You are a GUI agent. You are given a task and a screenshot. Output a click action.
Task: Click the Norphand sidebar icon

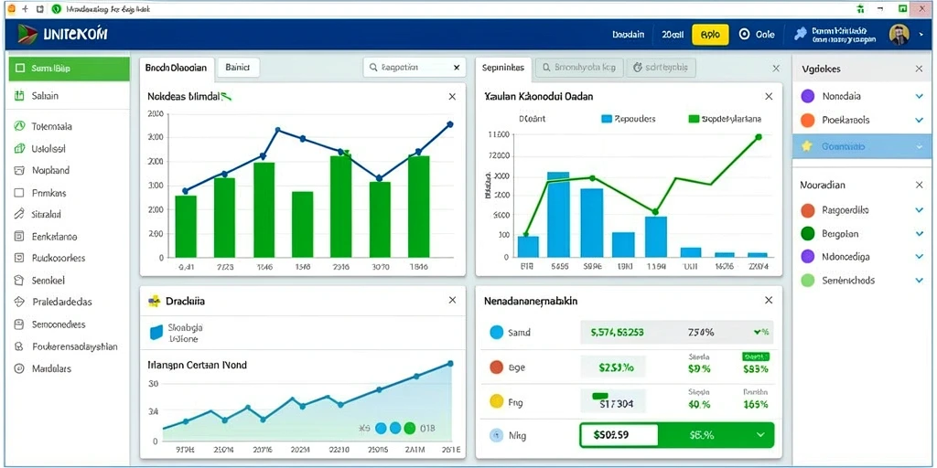(x=19, y=170)
